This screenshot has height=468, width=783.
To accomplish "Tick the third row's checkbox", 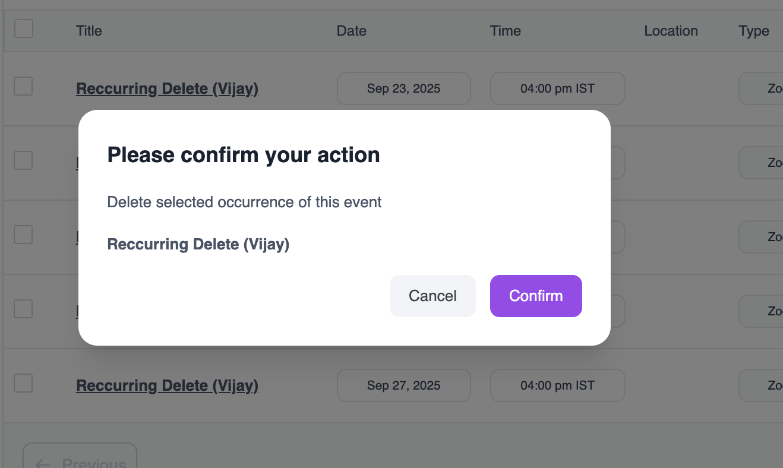I will point(23,234).
